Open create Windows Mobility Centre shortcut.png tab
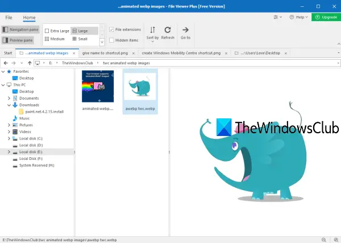This screenshot has width=341, height=243. [x=181, y=53]
